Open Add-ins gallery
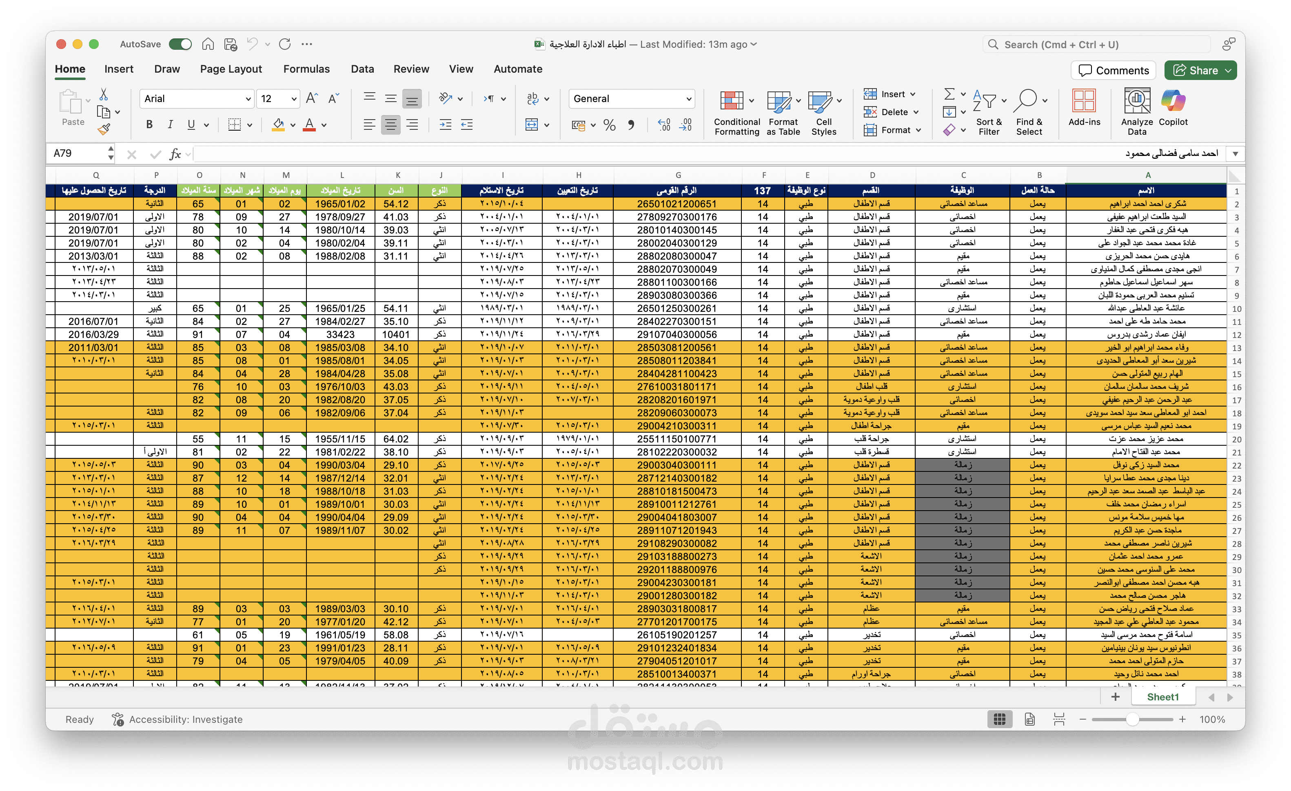This screenshot has height=791, width=1291. (x=1084, y=108)
